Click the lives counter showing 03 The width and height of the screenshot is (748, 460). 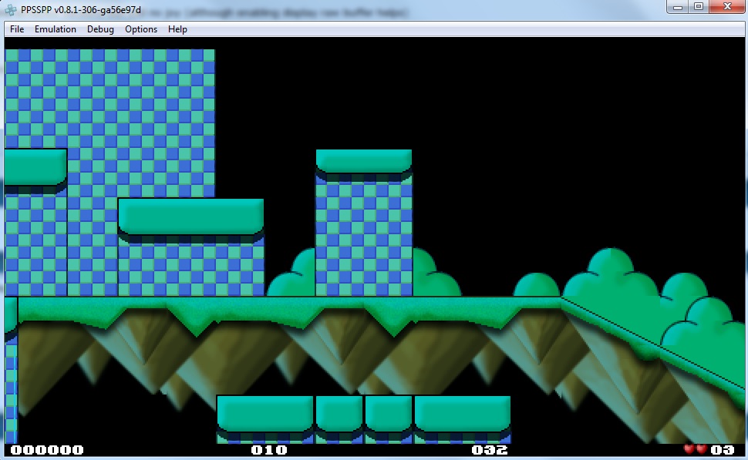723,449
